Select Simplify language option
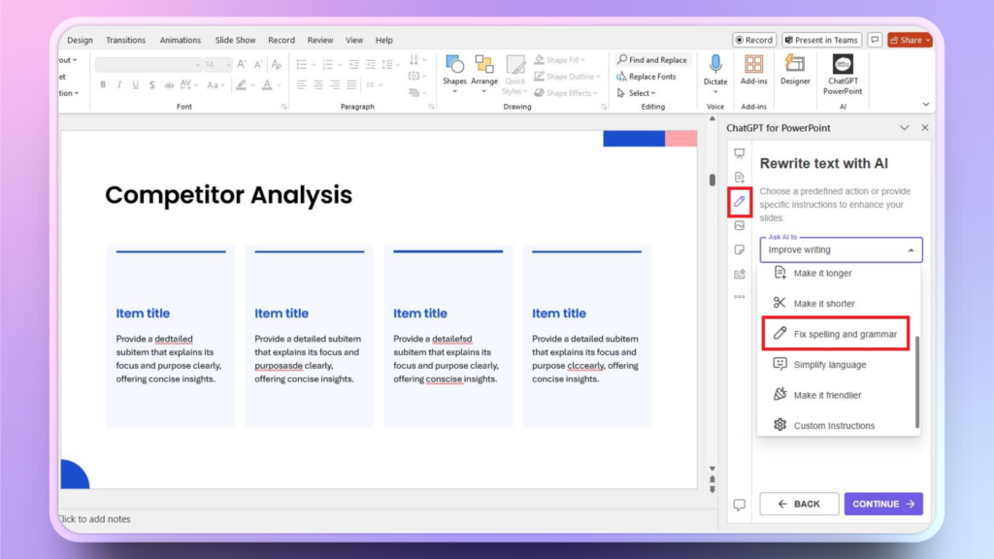 839,365
